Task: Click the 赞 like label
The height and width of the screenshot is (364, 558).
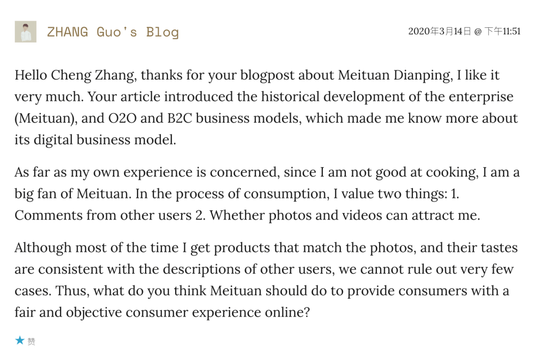Action: tap(32, 342)
